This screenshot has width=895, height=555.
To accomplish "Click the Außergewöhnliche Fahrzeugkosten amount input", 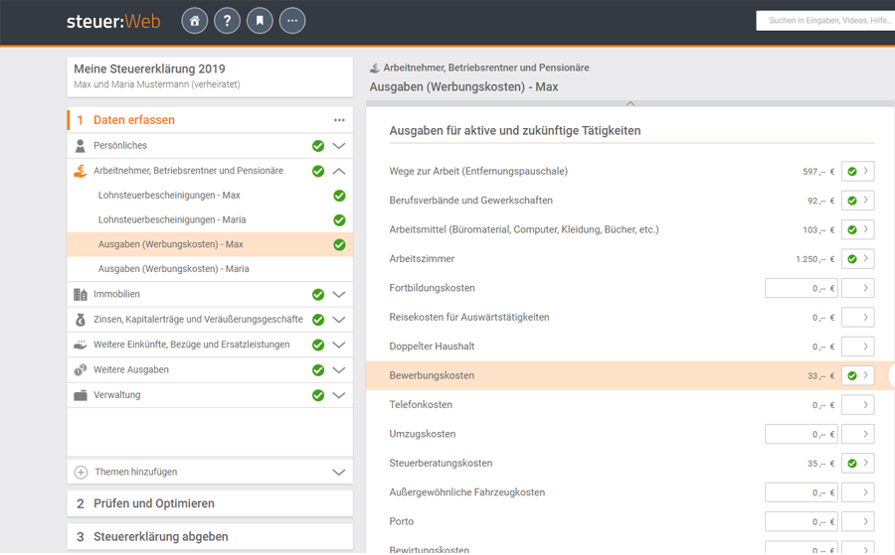I will 802,492.
